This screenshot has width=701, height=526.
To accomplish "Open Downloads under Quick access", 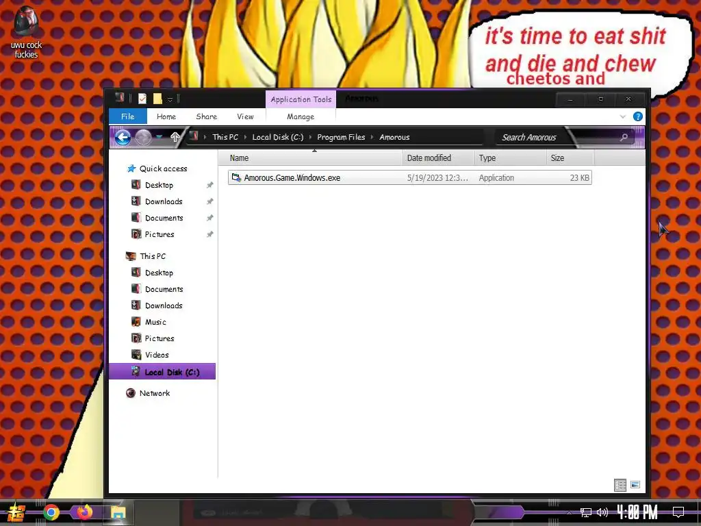I will [x=164, y=201].
